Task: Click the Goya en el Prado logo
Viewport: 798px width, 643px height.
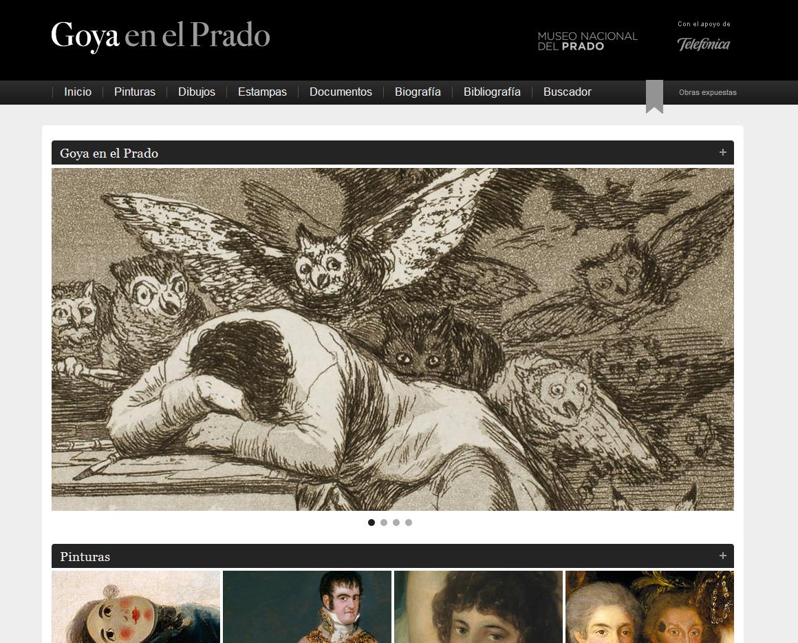Action: (160, 36)
